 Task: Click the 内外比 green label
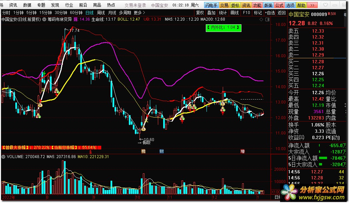(x=223, y=28)
